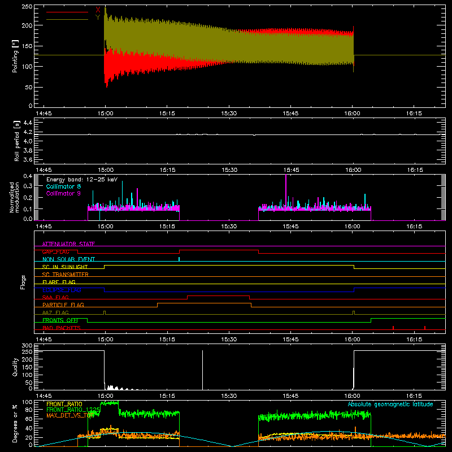
Task: Select the red 'X' legend label
Action: click(98, 10)
